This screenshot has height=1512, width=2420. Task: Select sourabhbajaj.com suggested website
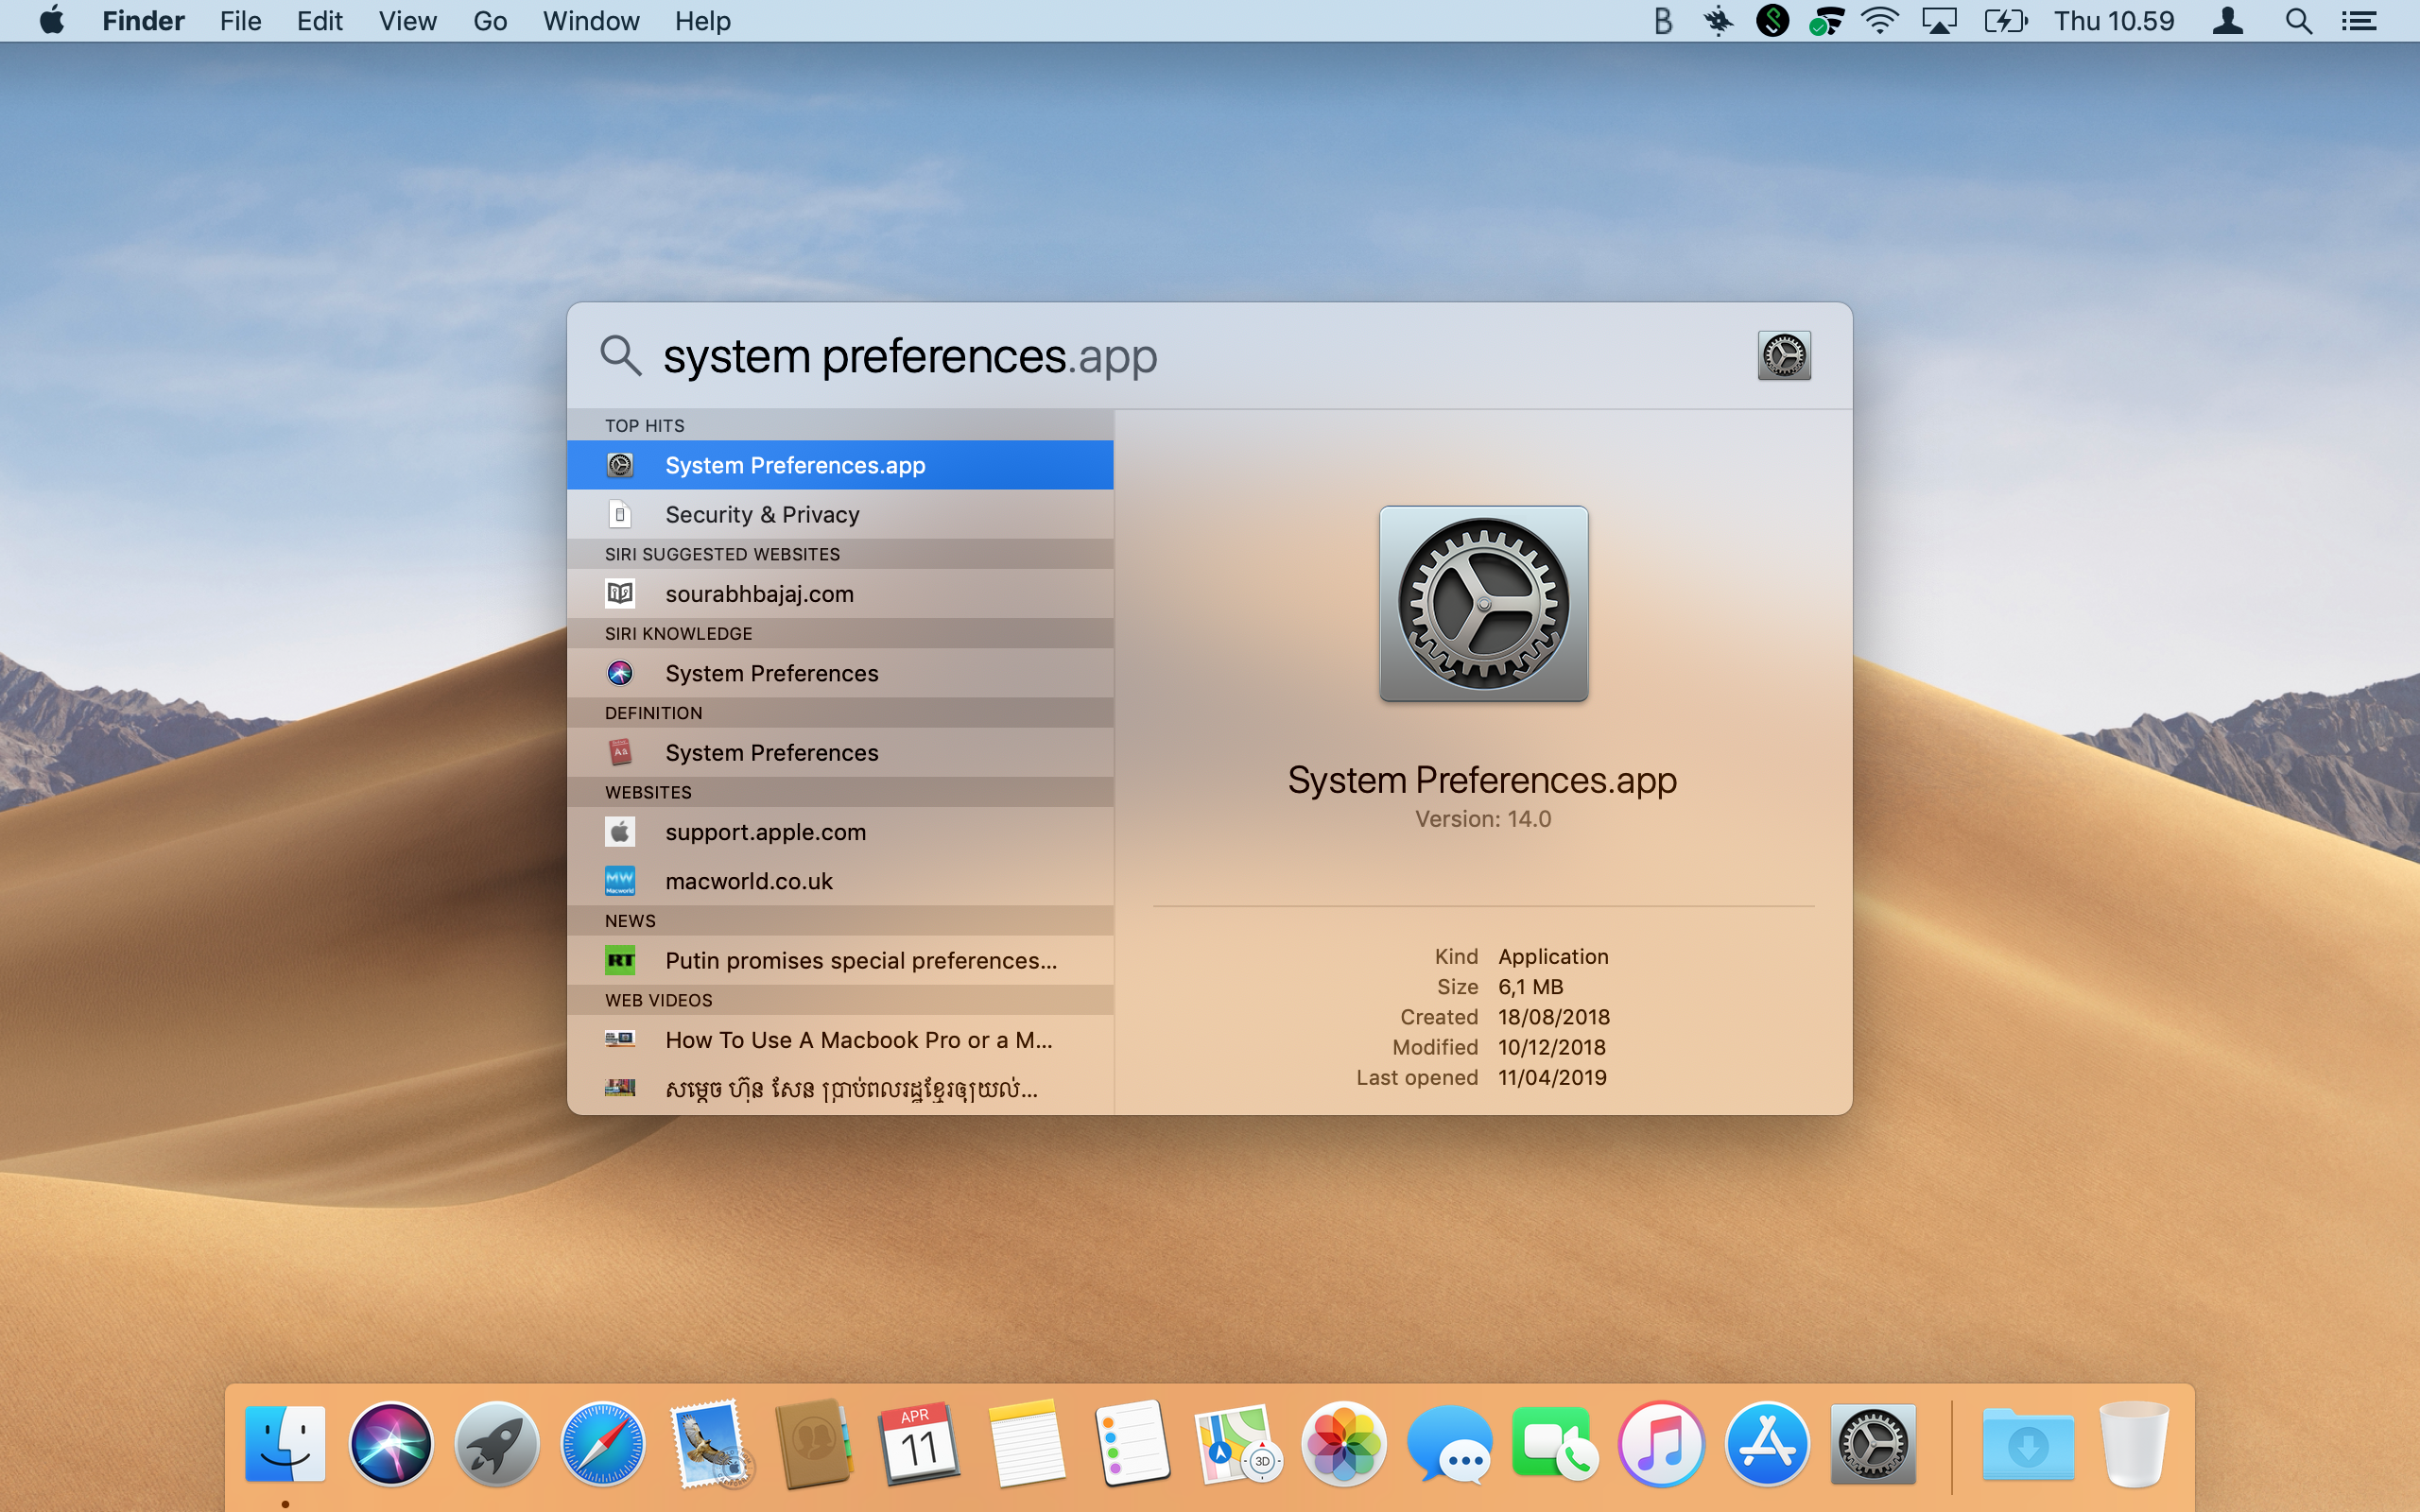840,594
